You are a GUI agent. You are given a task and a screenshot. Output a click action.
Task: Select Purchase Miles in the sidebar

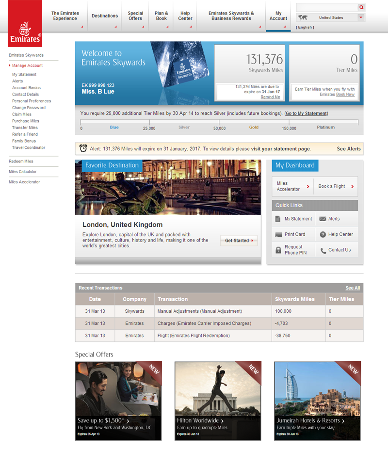26,121
